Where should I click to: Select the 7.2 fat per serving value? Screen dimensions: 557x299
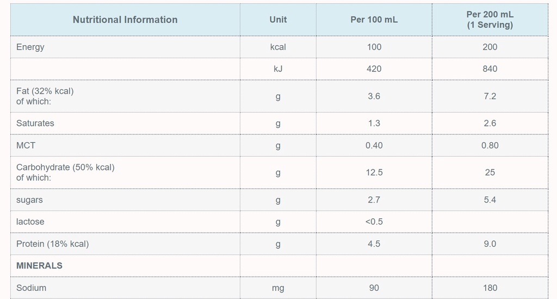(x=490, y=96)
